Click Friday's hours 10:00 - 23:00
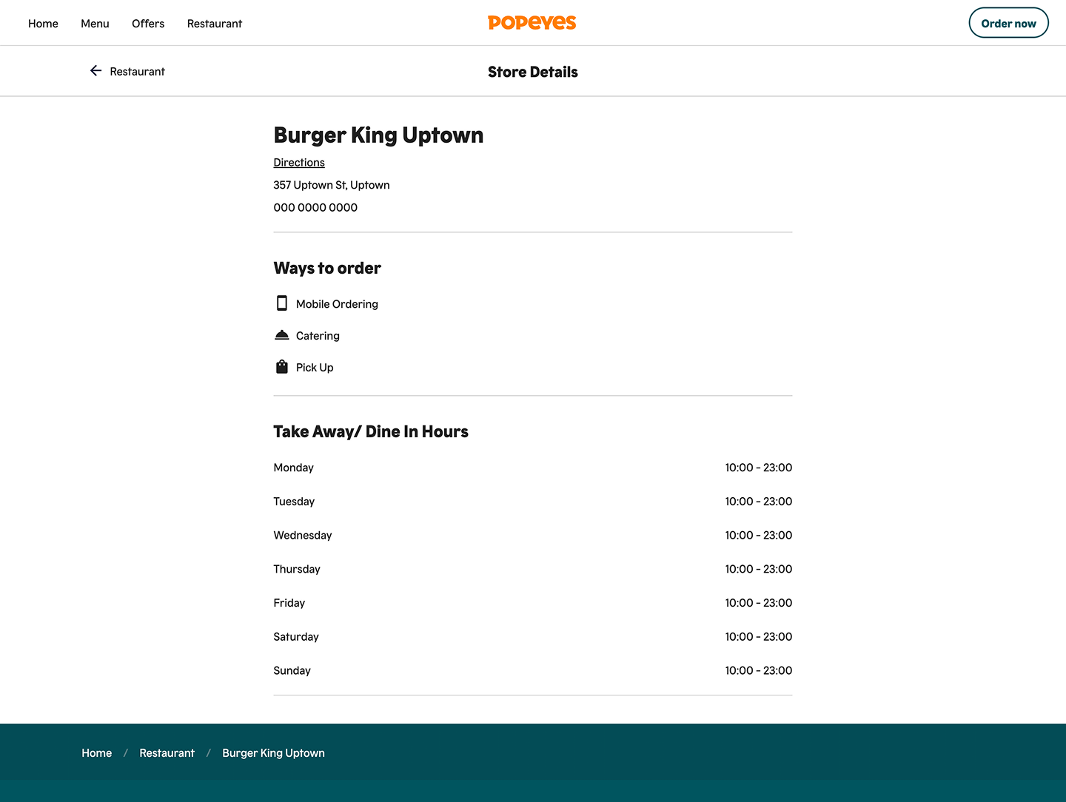Viewport: 1066px width, 802px height. coord(759,603)
